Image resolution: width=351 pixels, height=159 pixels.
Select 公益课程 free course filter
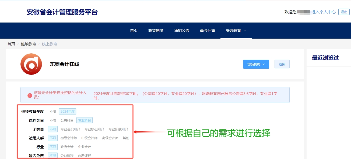(x=67, y=155)
